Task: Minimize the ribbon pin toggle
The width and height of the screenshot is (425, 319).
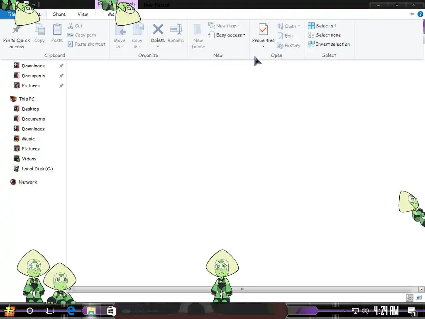Action: [x=411, y=14]
